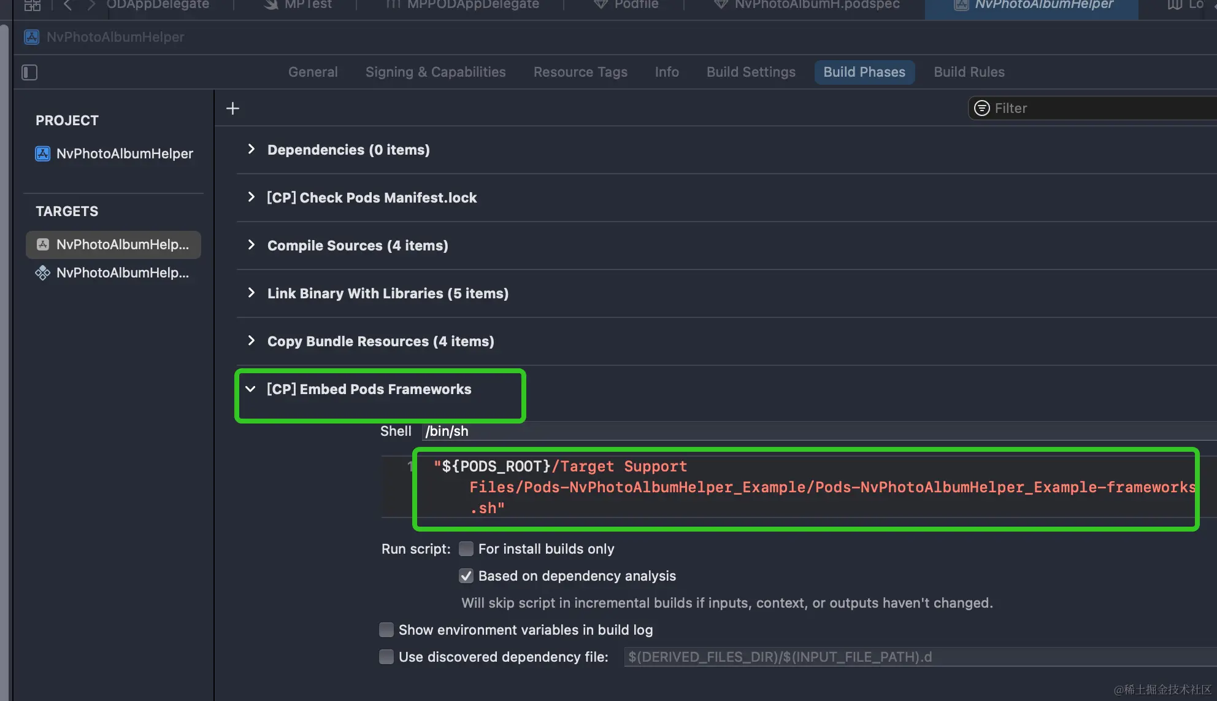1217x701 pixels.
Task: Enable Show environment variables in build log
Action: click(386, 630)
